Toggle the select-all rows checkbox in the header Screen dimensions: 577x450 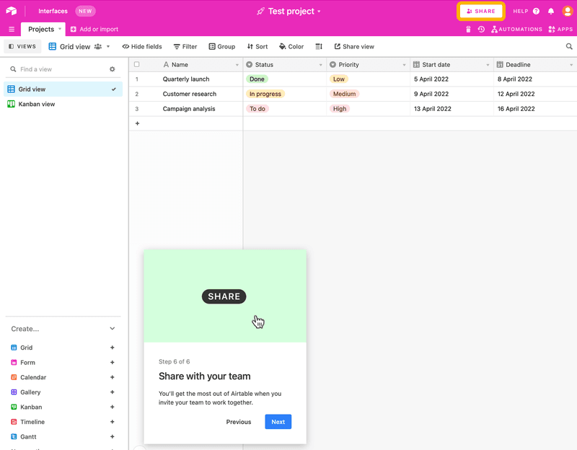coord(137,65)
